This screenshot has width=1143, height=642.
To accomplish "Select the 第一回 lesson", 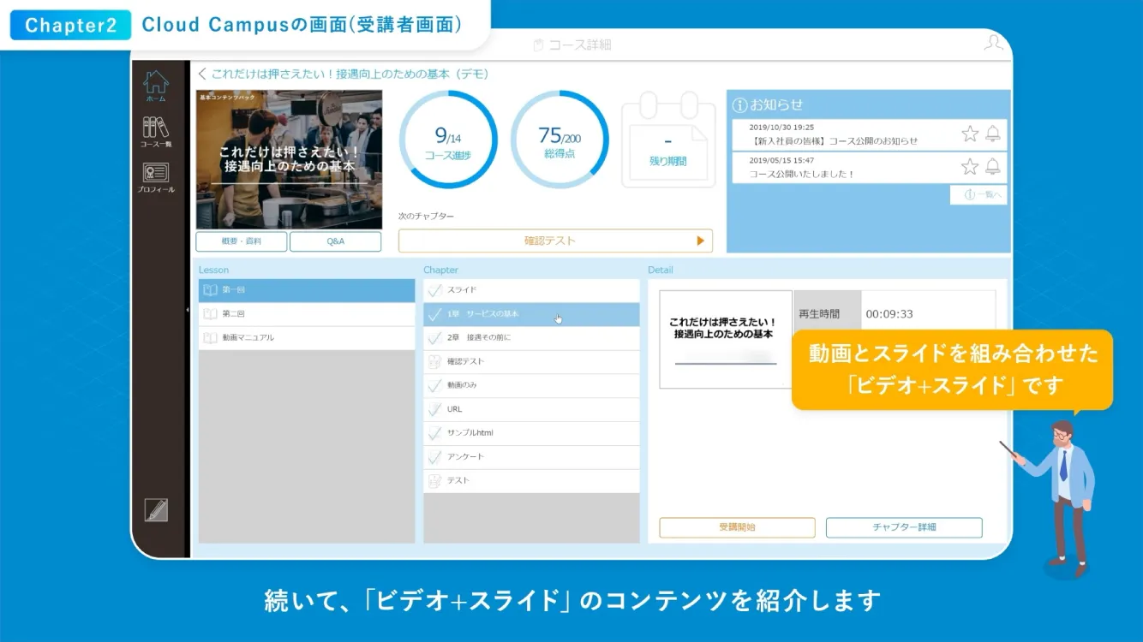I will 307,290.
